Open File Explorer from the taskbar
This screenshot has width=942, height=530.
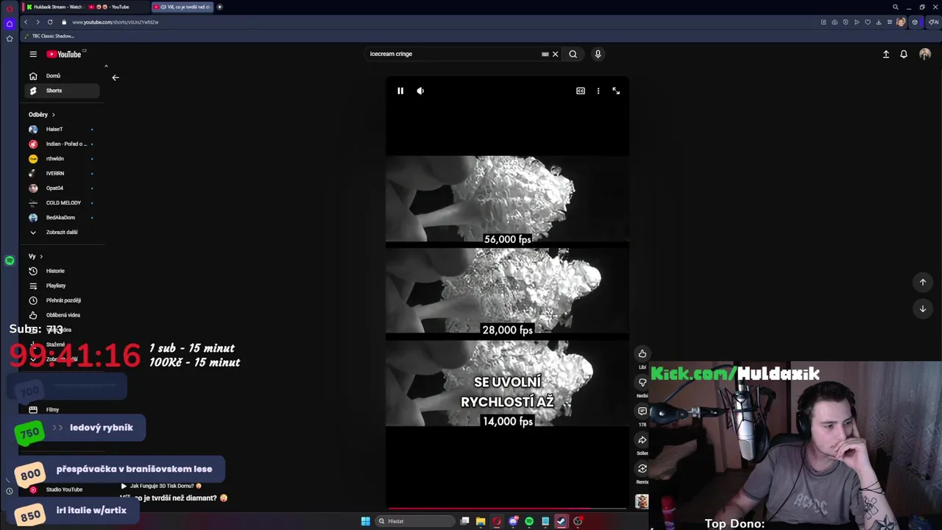[x=481, y=521]
